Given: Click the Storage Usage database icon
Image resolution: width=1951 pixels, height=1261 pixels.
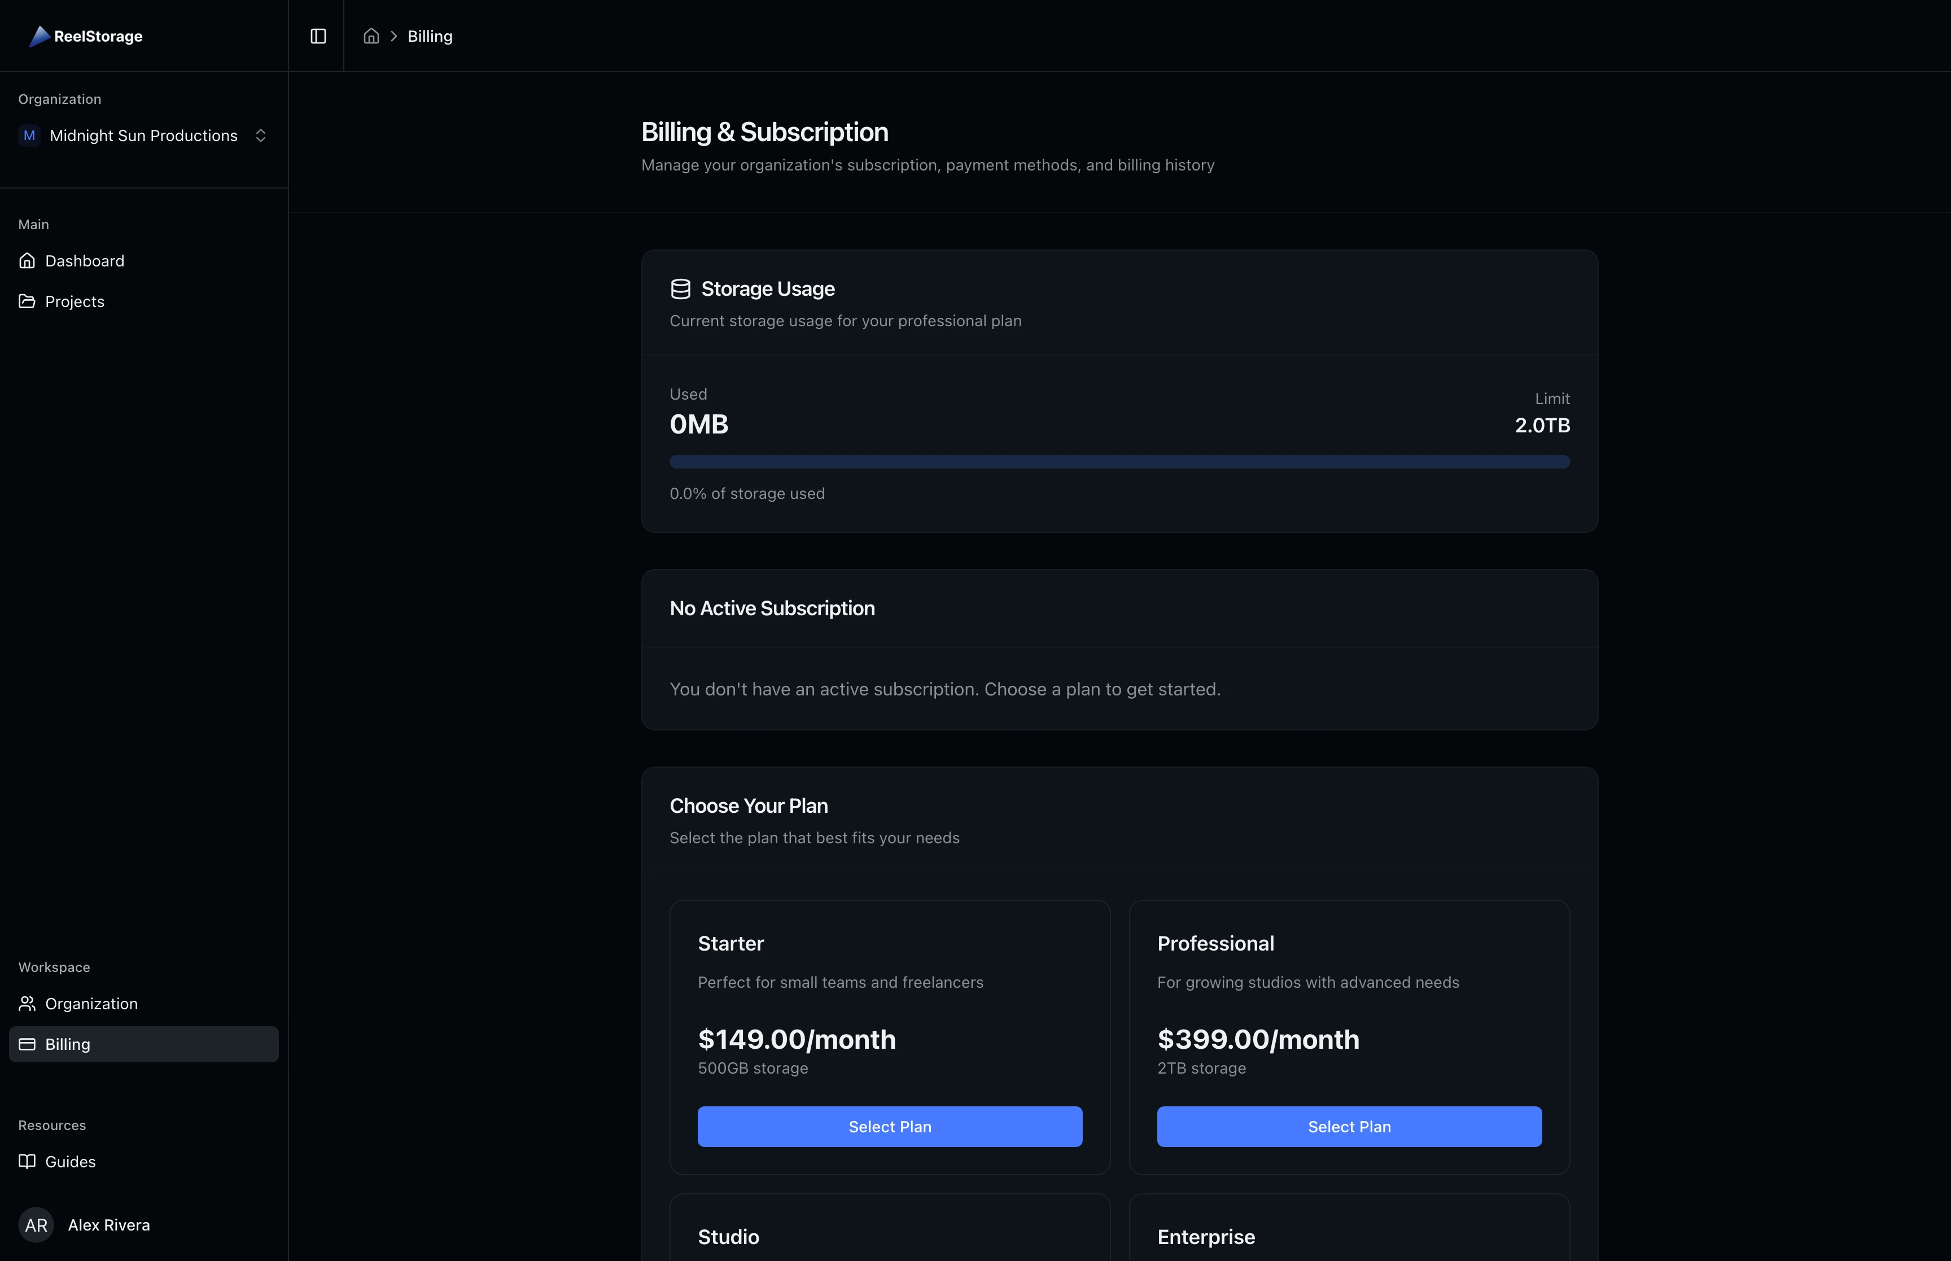Looking at the screenshot, I should (x=680, y=288).
